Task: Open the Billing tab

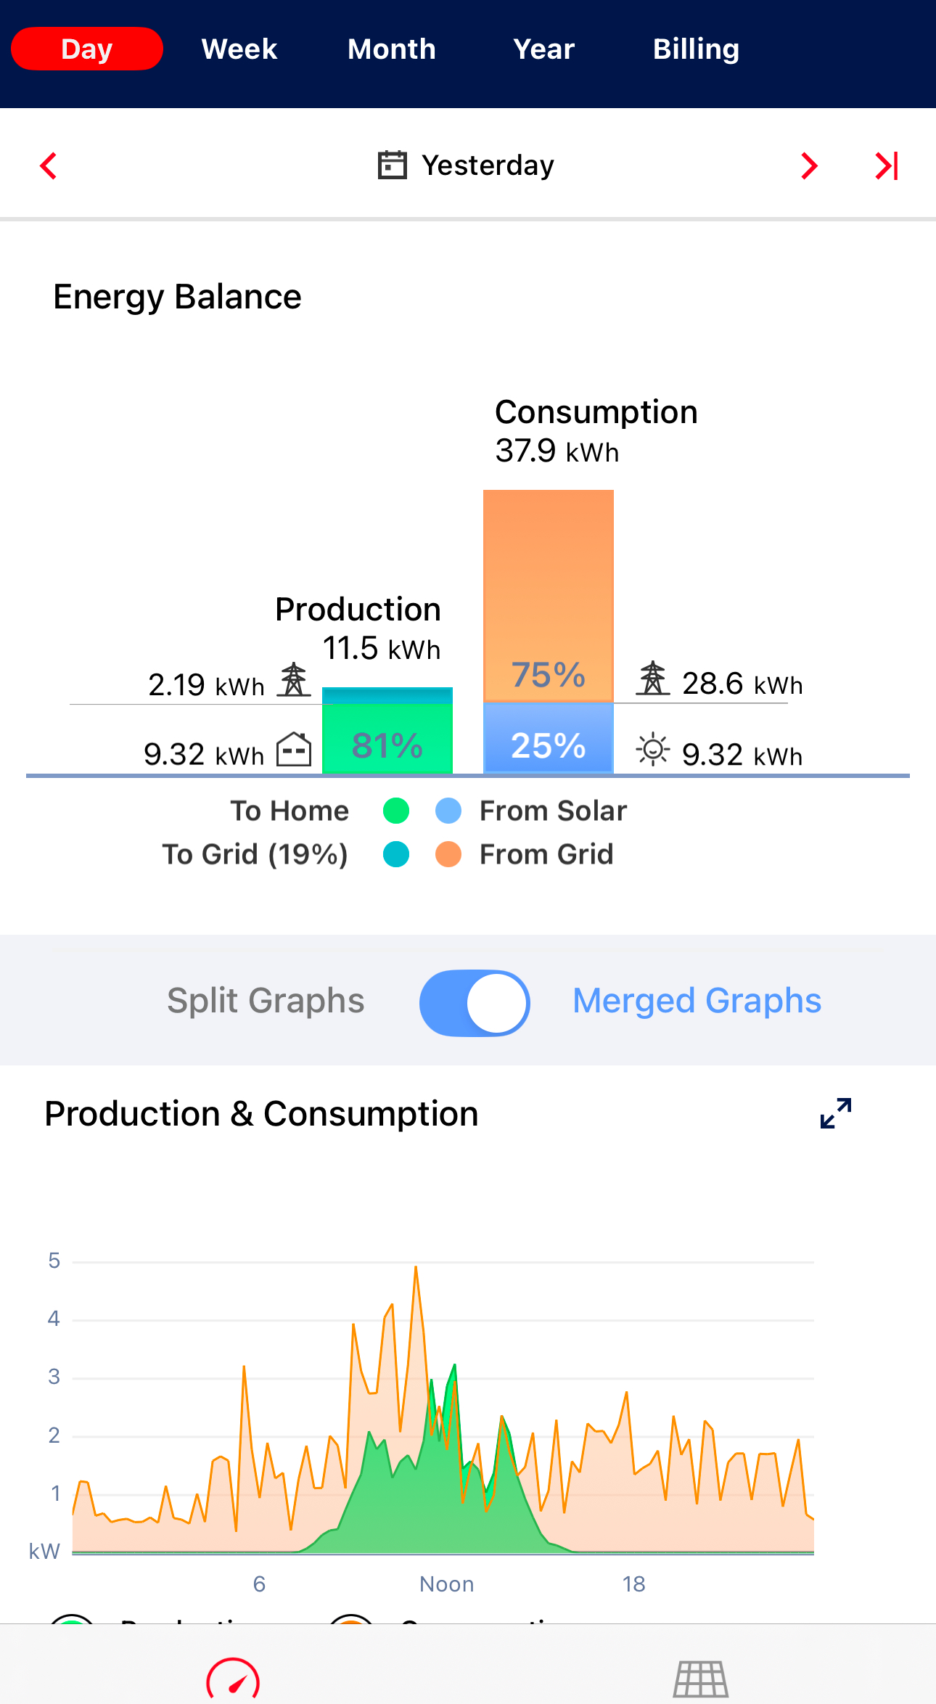Action: coord(696,49)
